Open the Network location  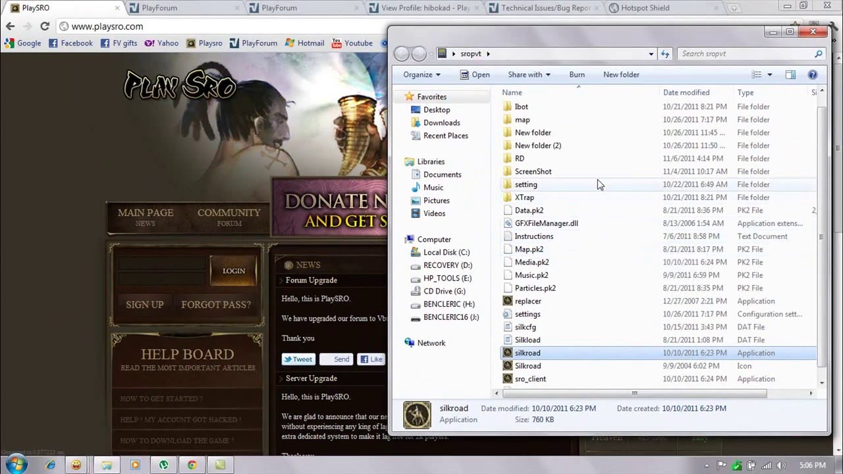[431, 343]
